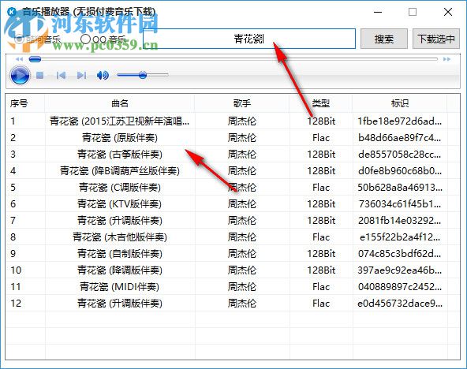Select song 青花瓷 (降B调葫芦丝版伴奏)
The image size is (467, 369).
pyautogui.click(x=120, y=171)
